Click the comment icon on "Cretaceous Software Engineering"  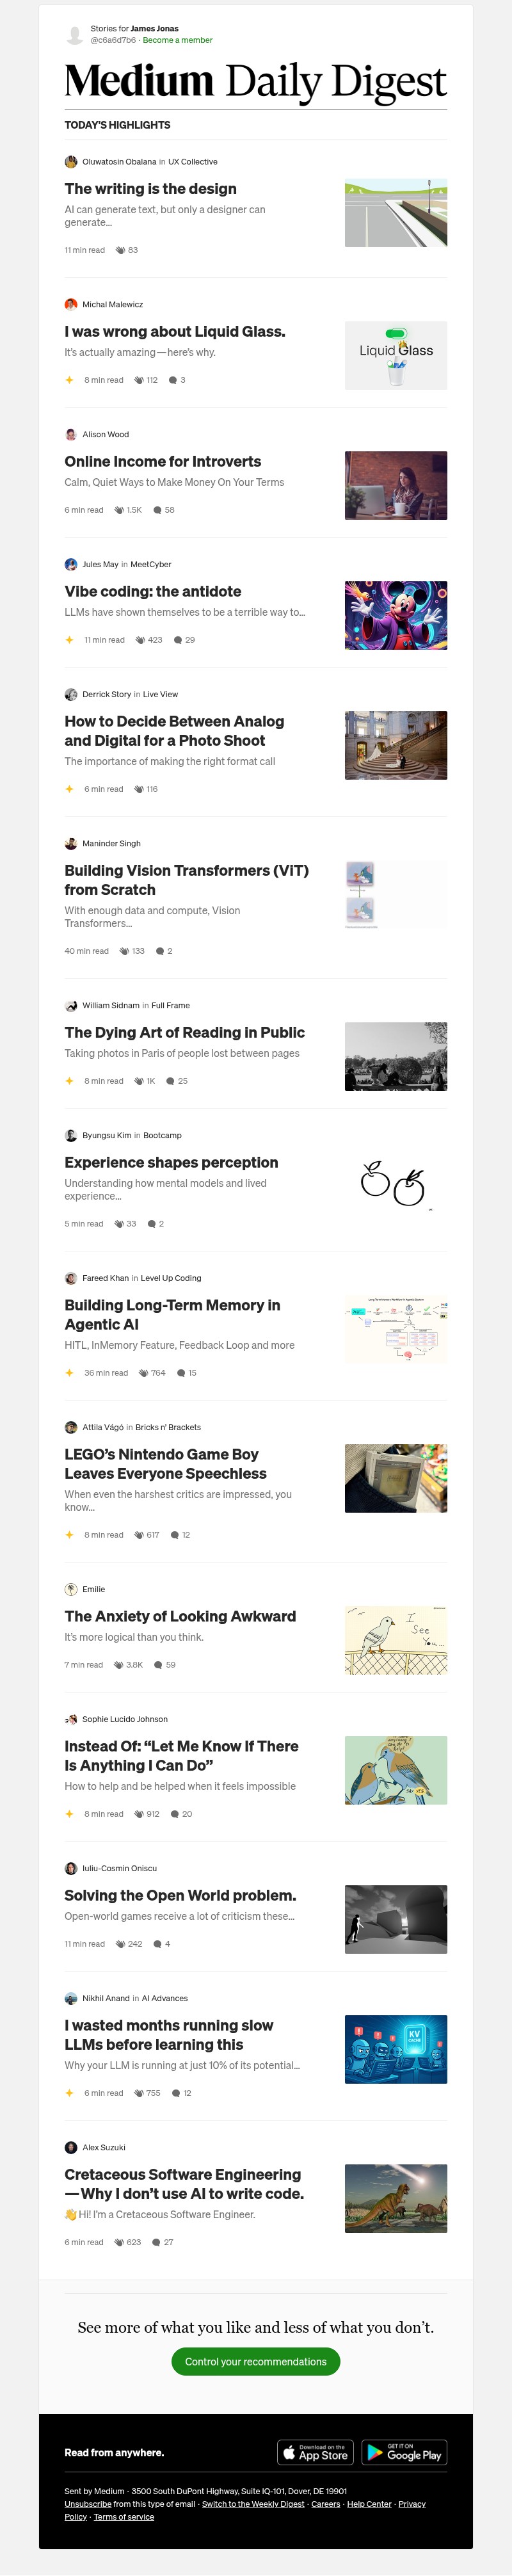point(158,2242)
